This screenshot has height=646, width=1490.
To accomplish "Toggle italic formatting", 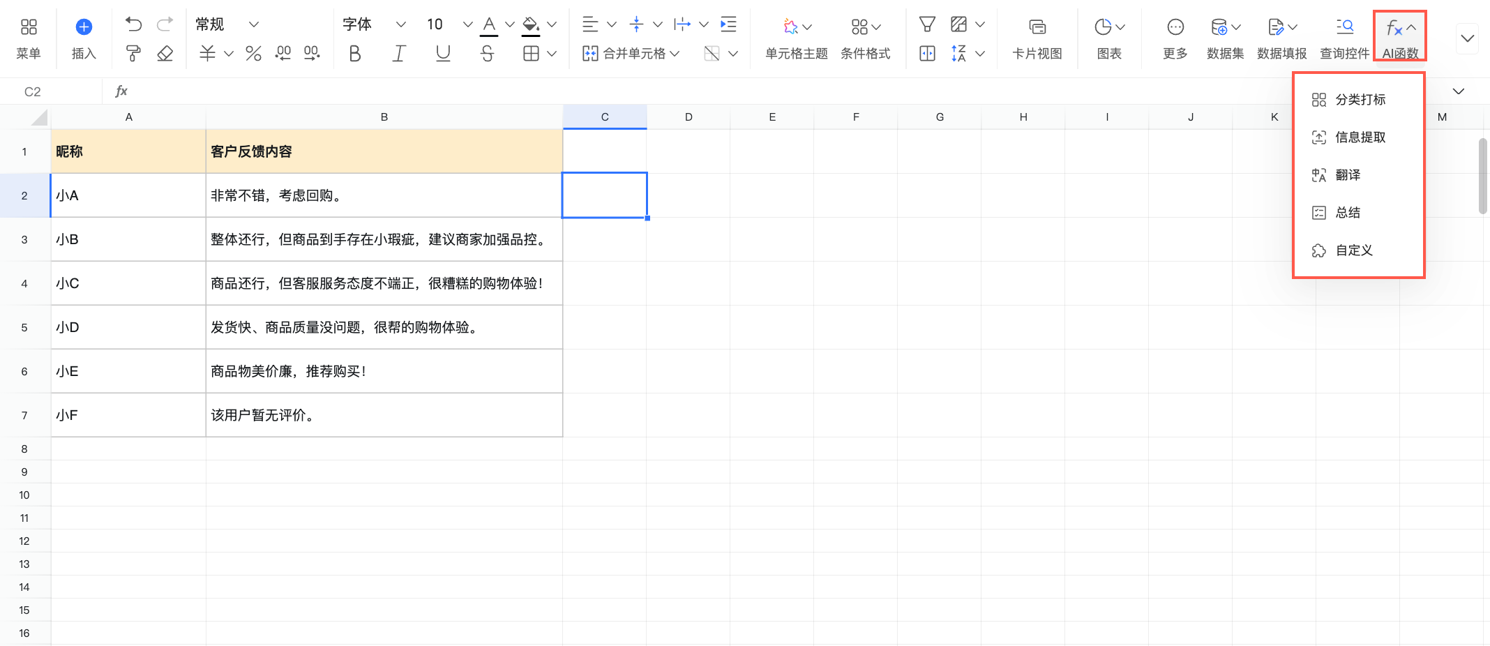I will click(x=399, y=53).
